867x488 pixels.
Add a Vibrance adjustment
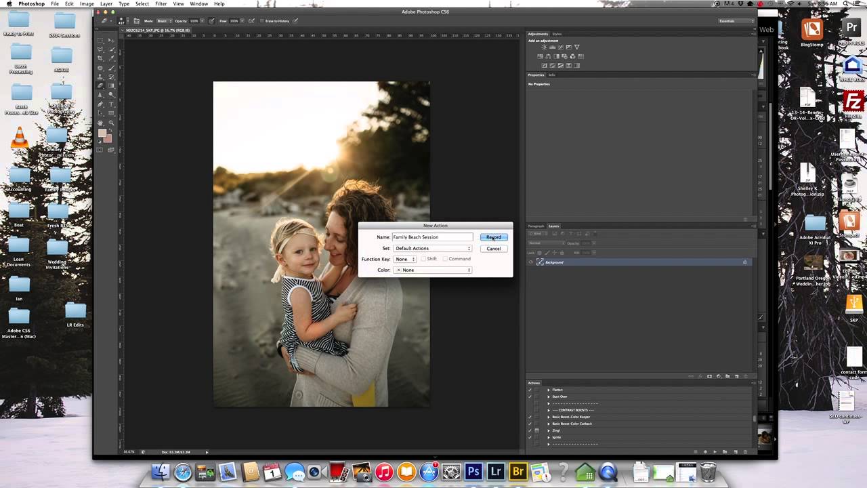click(x=577, y=47)
